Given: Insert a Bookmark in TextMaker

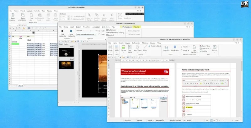Looking at the screenshot, I should tap(175, 48).
